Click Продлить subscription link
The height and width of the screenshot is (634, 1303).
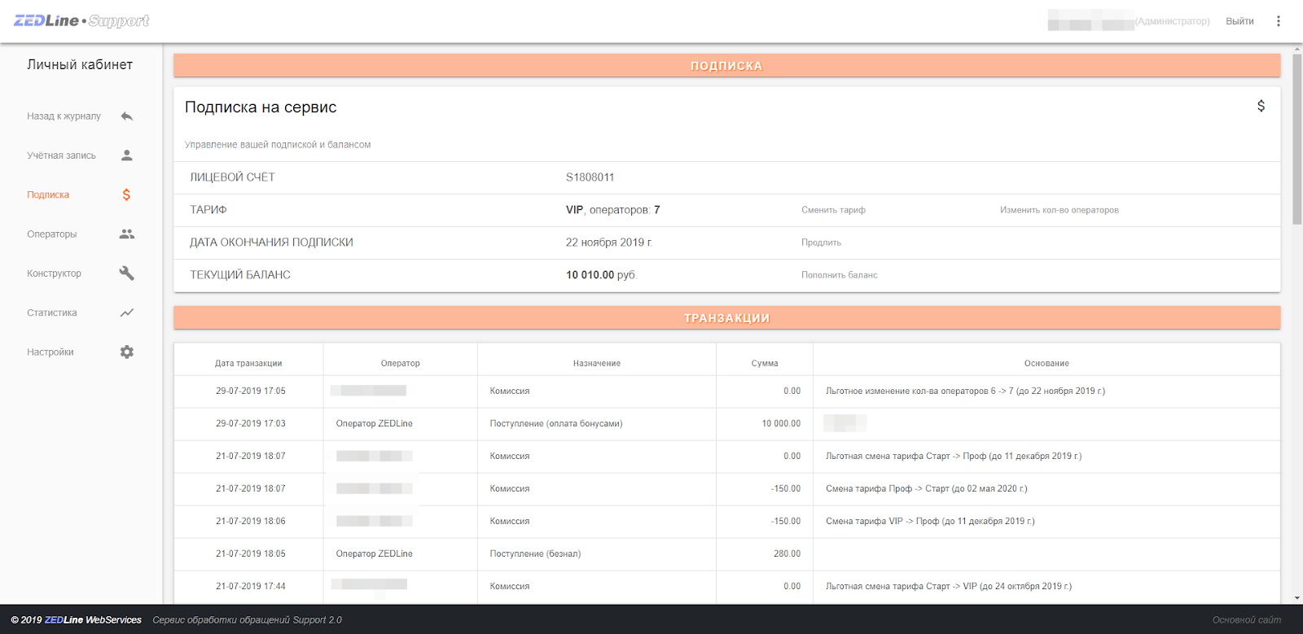coord(821,243)
